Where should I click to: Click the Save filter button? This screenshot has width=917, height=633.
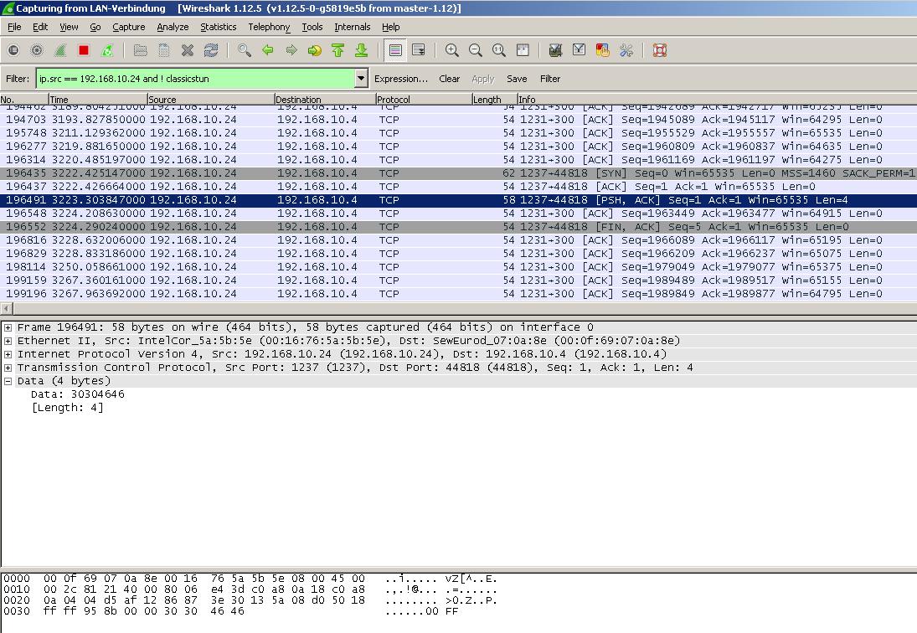click(517, 79)
